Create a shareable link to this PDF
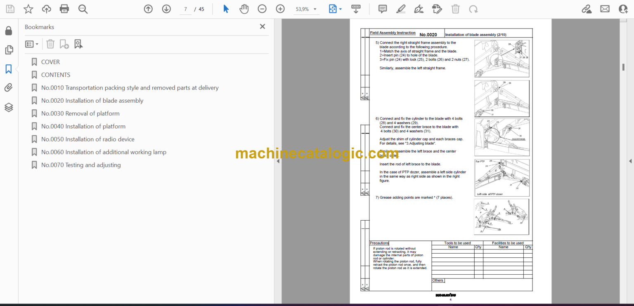 pyautogui.click(x=587, y=9)
